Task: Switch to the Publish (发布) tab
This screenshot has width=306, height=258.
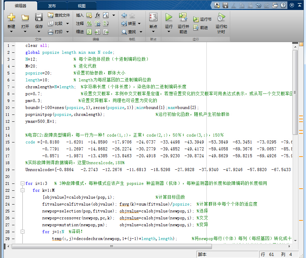Action: click(52, 6)
